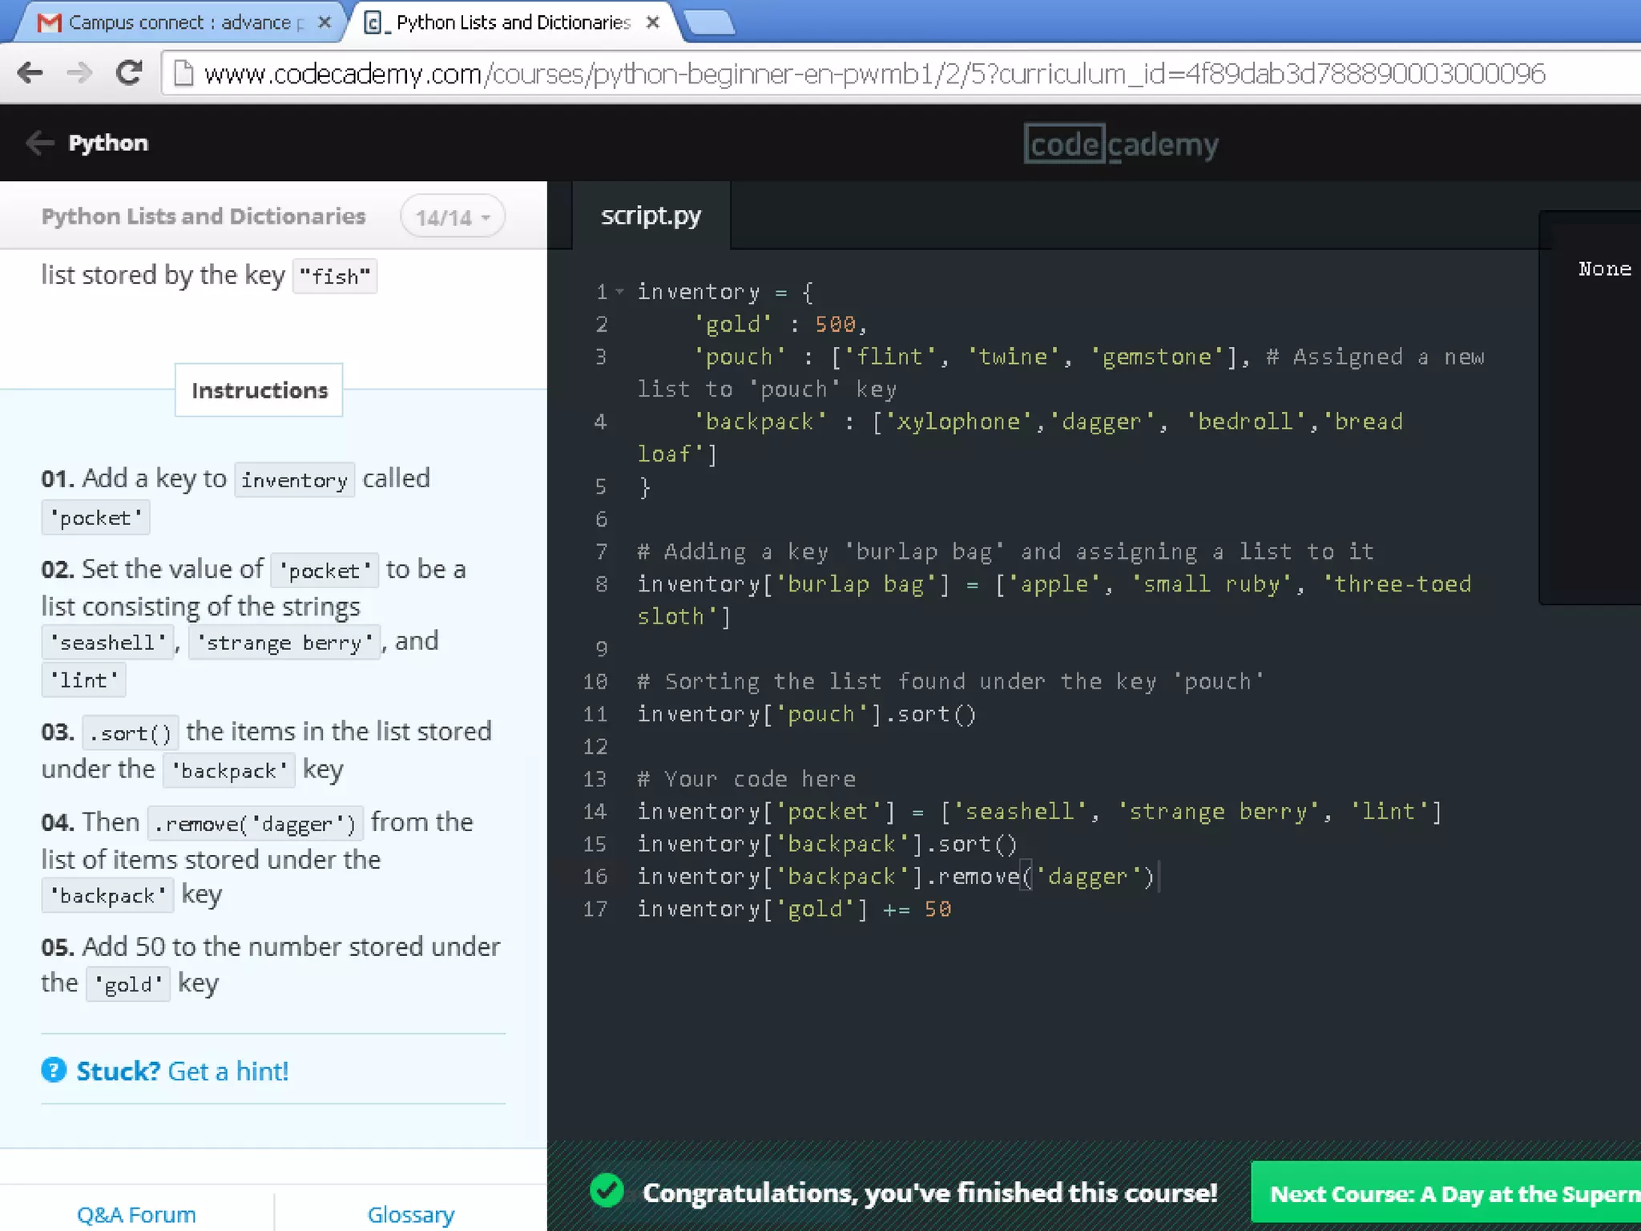Image resolution: width=1641 pixels, height=1231 pixels.
Task: Click the 'gold' : 500 line in editor
Action: (780, 325)
